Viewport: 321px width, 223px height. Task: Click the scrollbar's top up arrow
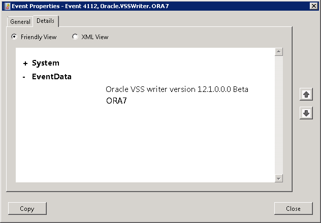278,52
